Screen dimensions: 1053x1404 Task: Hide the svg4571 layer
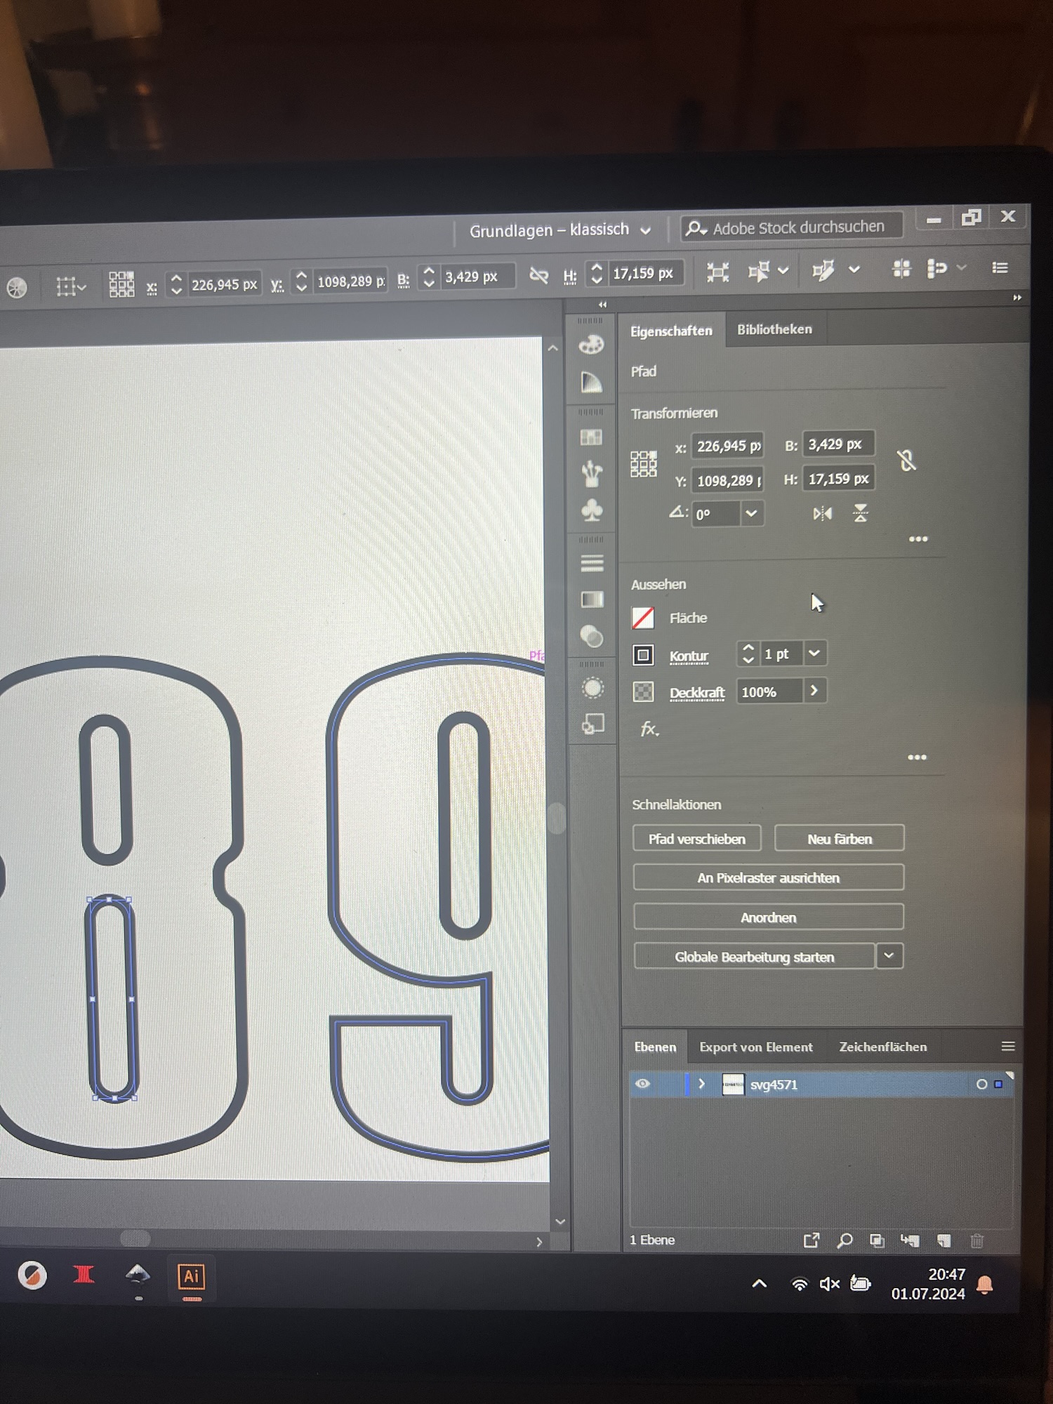pos(642,1084)
